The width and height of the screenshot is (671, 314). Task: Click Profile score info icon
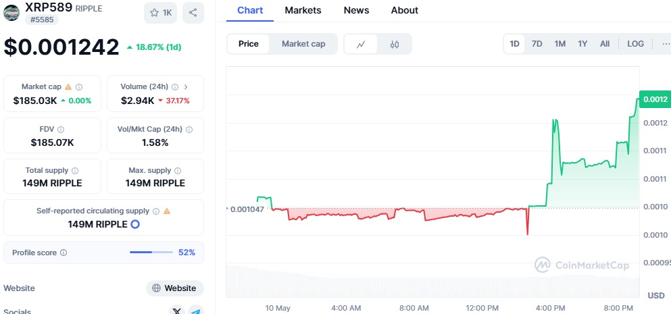64,253
